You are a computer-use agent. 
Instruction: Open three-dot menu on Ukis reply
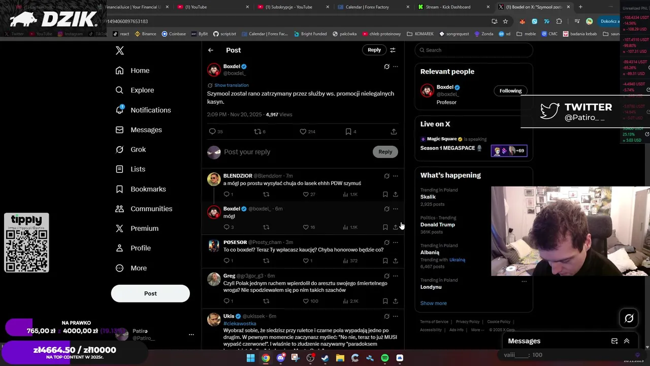point(396,316)
